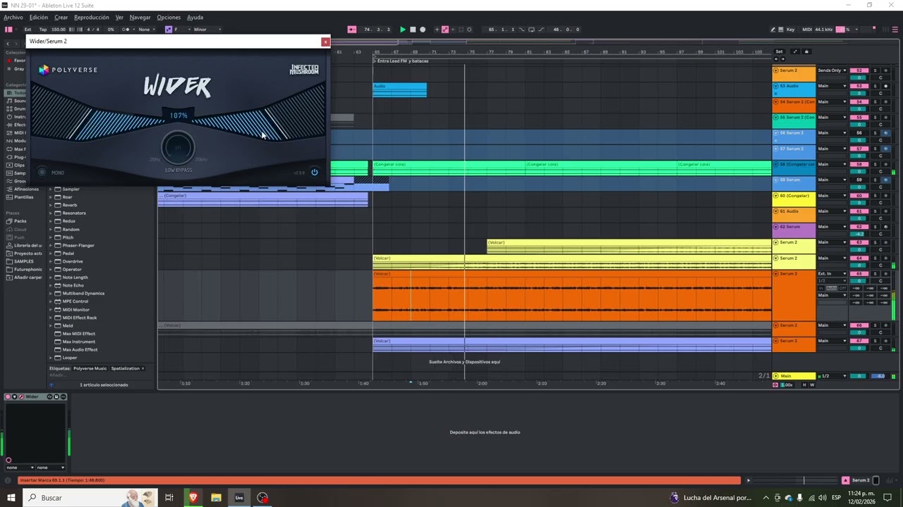This screenshot has width=903, height=507.
Task: Open the Archivo menu
Action: (x=13, y=18)
